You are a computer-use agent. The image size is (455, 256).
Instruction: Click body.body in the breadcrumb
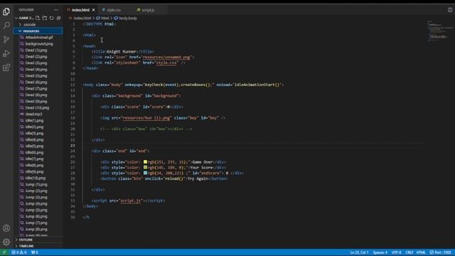point(128,18)
